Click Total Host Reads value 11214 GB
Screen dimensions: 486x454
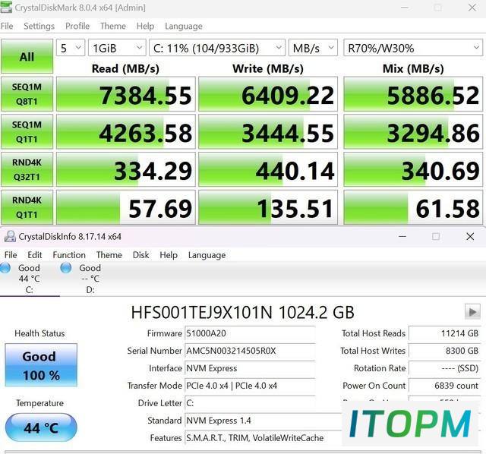click(444, 333)
